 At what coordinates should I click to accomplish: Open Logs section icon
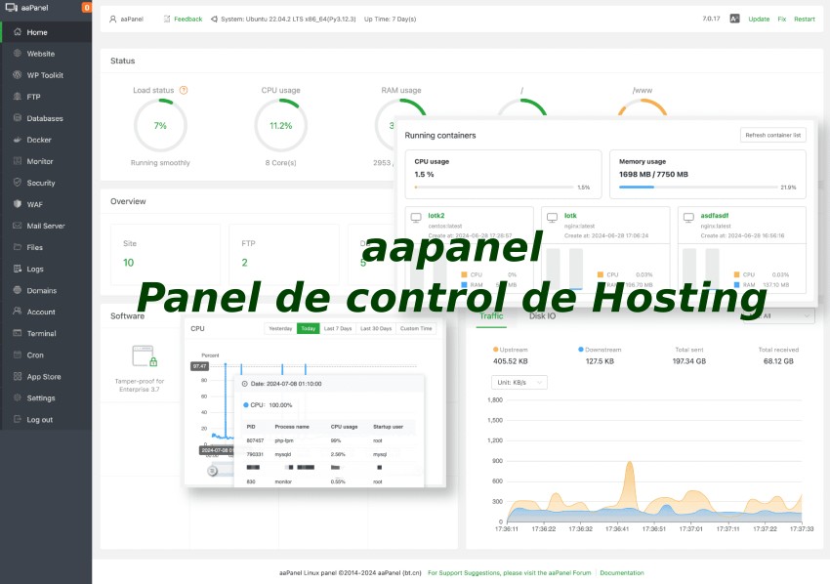[18, 269]
